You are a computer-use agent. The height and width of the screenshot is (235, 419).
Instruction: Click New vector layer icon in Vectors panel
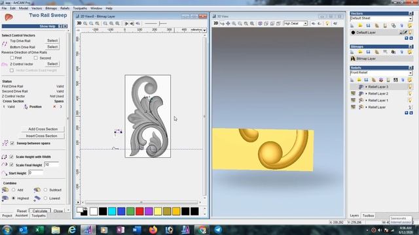point(352,25)
